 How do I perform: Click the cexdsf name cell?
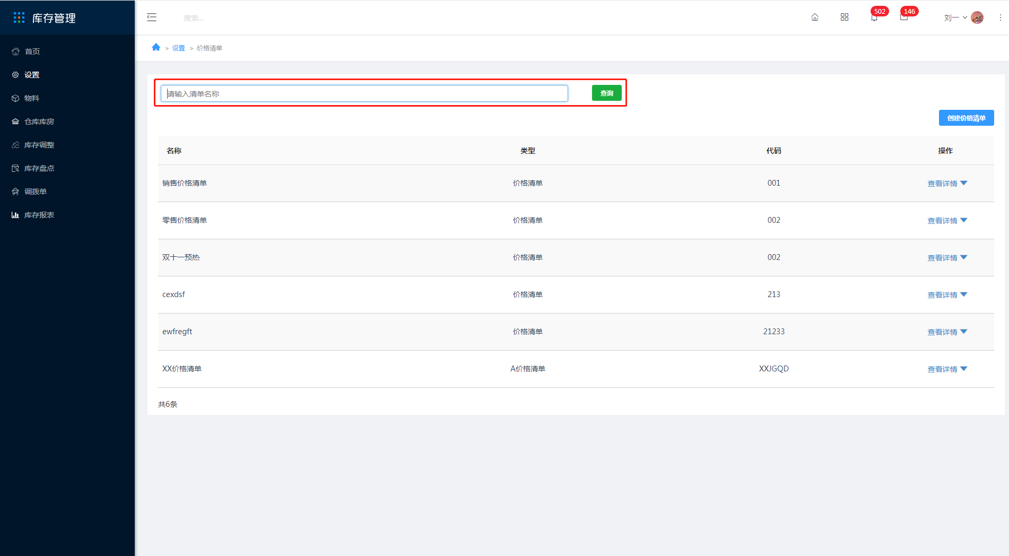(x=173, y=294)
